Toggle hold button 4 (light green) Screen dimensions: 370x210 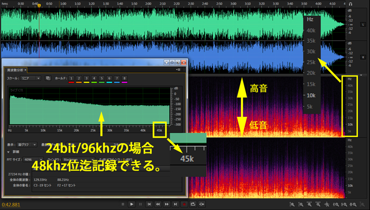94,78
